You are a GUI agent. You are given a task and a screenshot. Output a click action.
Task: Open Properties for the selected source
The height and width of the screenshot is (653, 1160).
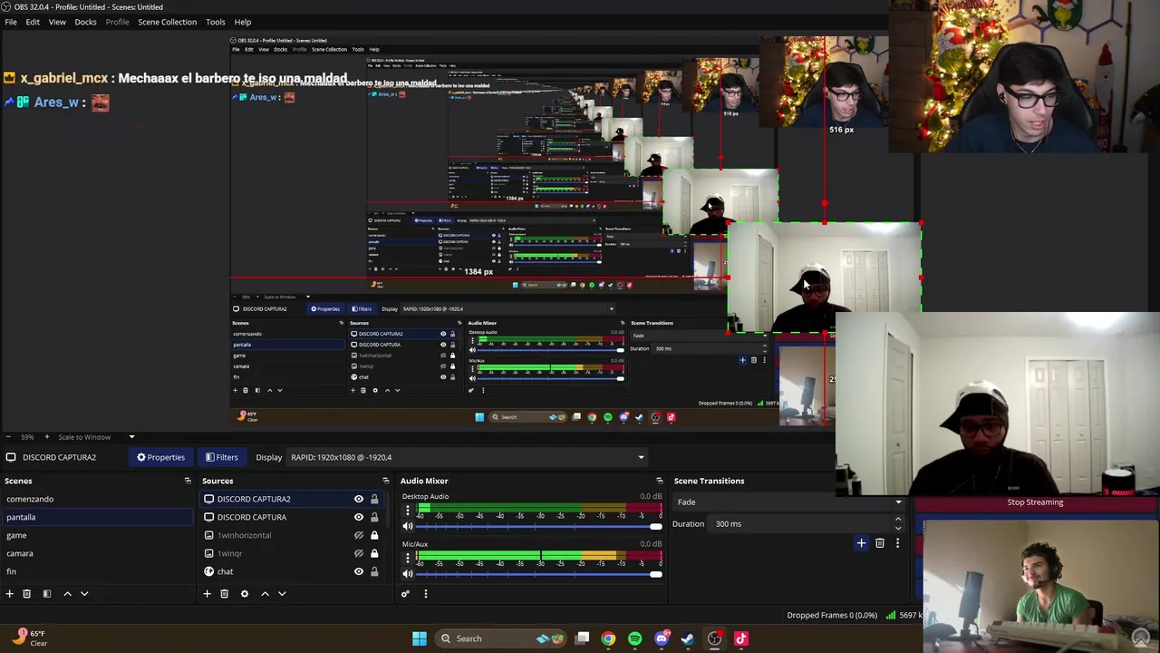click(x=160, y=457)
